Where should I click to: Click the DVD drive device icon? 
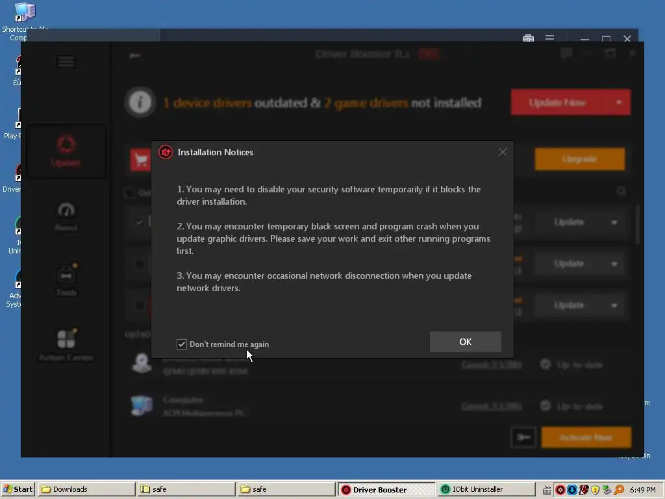(142, 364)
